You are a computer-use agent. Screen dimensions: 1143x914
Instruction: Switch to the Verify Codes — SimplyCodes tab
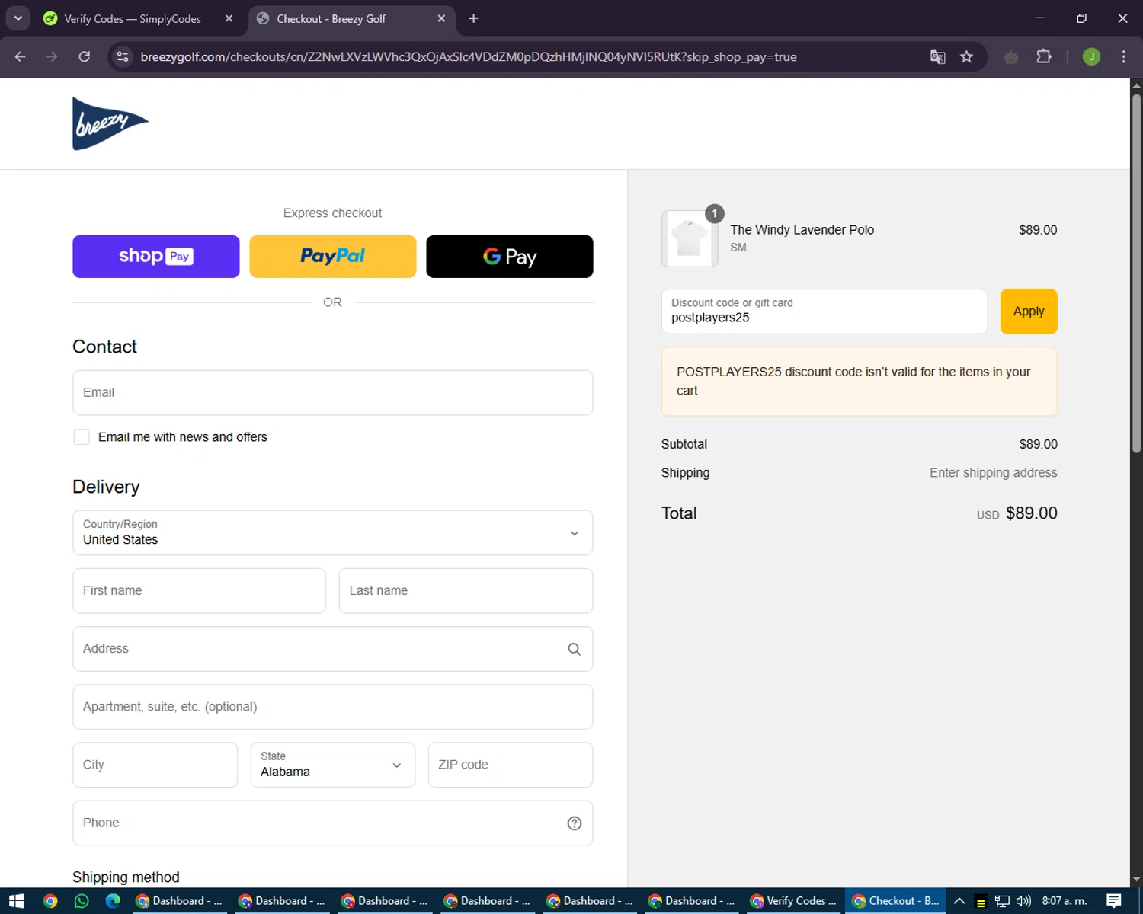click(133, 18)
